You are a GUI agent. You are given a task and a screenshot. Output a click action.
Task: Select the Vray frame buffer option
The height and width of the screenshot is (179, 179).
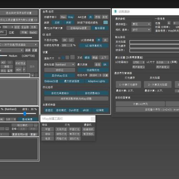[71, 17]
